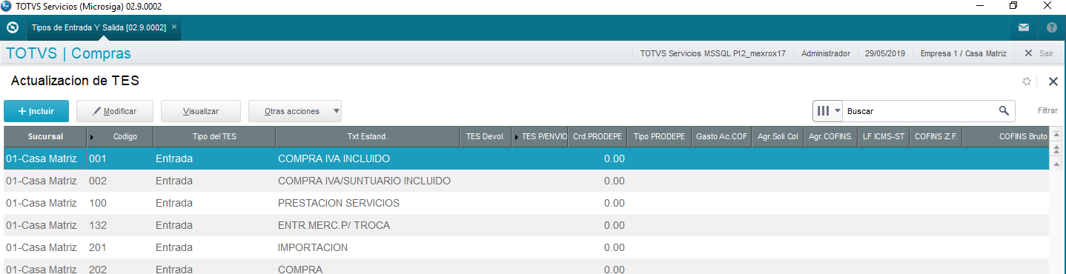Click the Sair exit button
This screenshot has height=274, width=1066.
point(1039,53)
